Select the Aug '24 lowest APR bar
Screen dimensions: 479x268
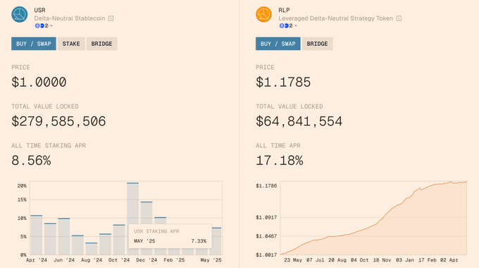[x=92, y=249]
